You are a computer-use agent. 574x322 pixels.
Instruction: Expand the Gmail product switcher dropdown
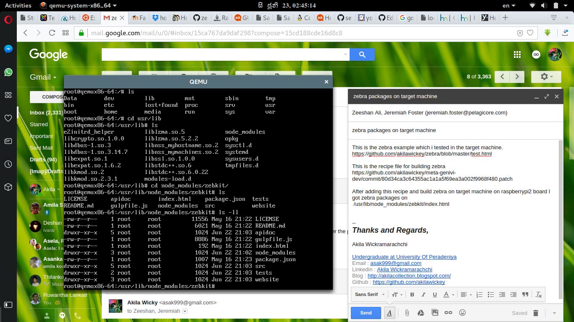43,77
